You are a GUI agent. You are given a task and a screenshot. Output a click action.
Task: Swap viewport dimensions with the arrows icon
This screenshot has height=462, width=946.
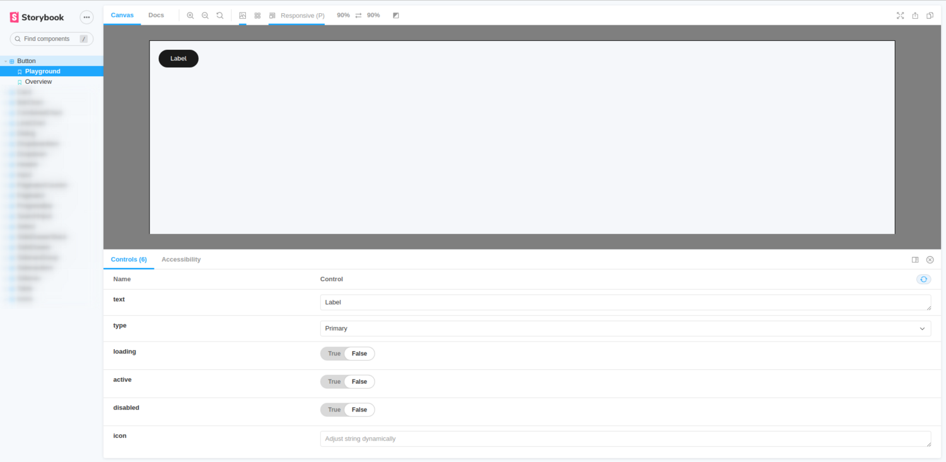358,15
